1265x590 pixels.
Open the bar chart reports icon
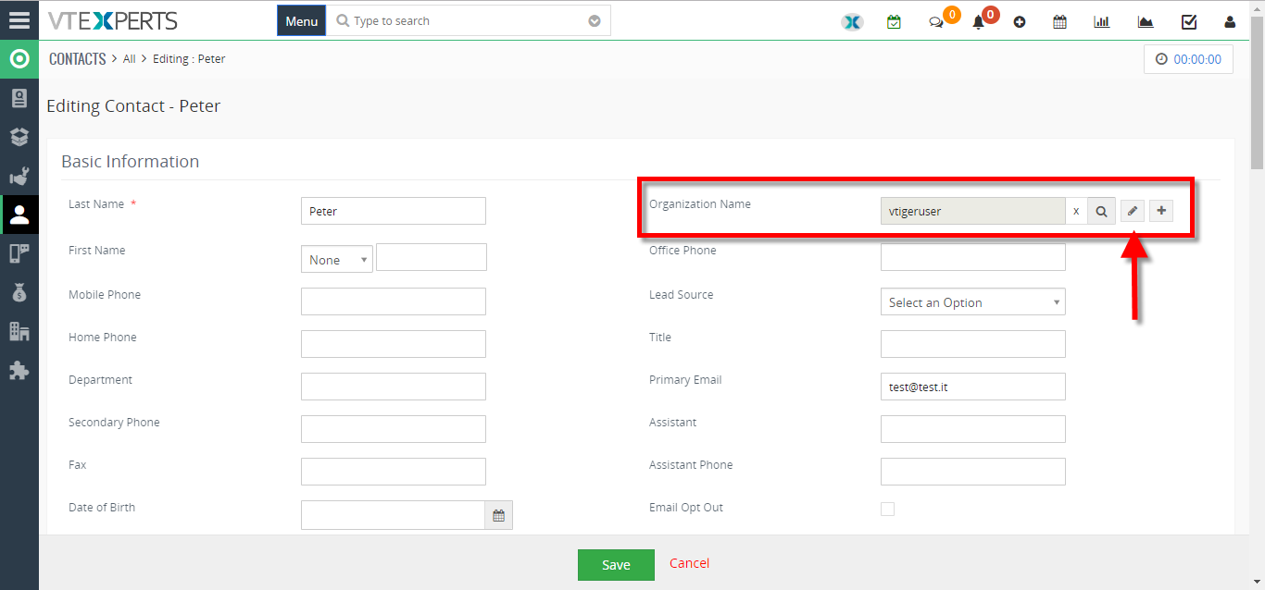[x=1101, y=22]
